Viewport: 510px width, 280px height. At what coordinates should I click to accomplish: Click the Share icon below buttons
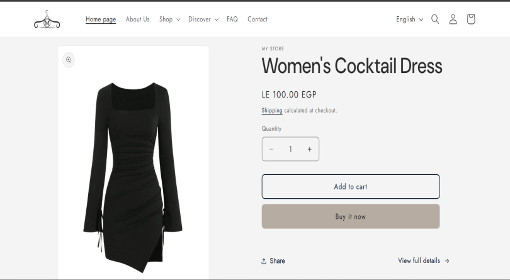(264, 261)
